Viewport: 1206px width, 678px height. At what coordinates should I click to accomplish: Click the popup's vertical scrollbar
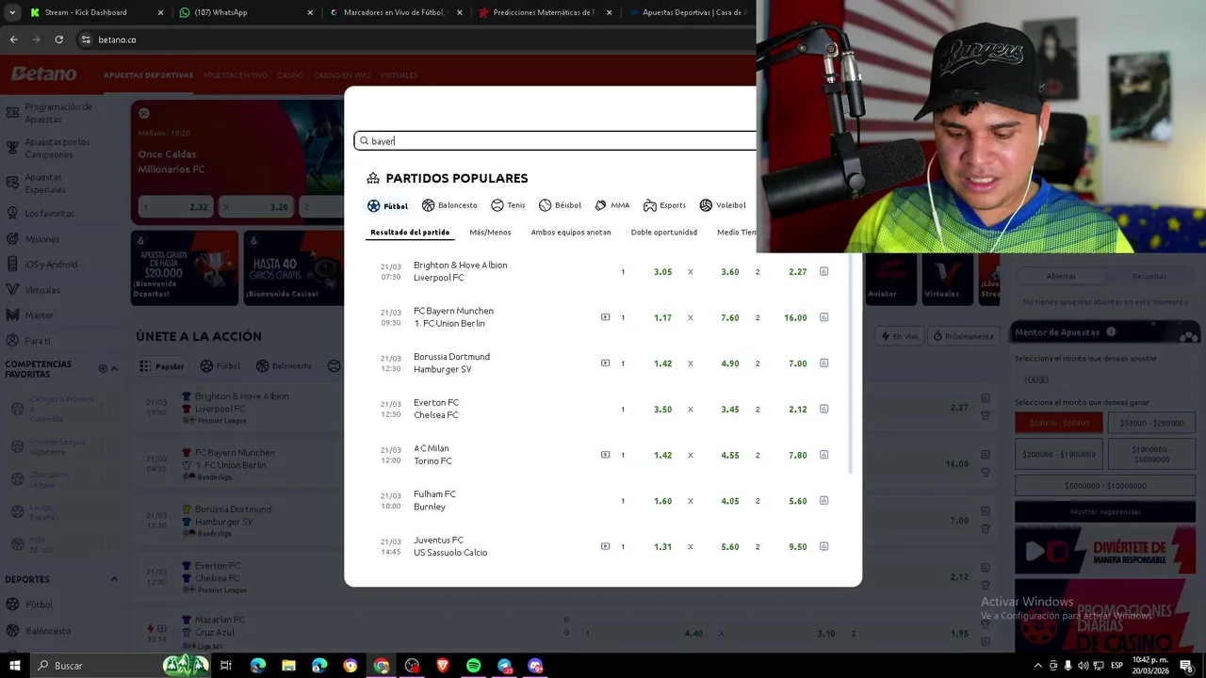850,363
